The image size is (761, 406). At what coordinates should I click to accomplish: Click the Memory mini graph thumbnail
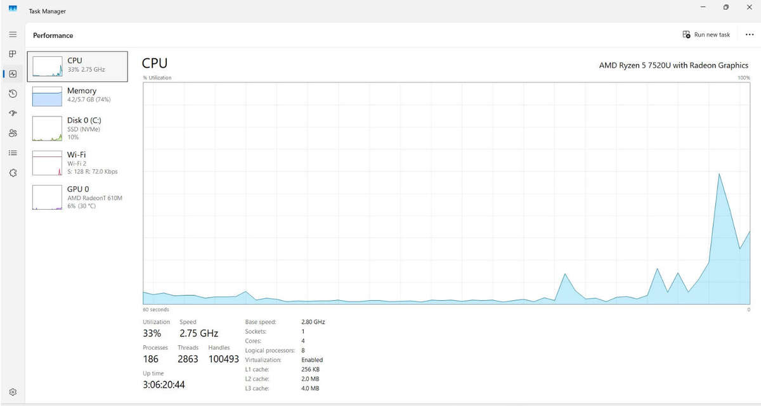pos(47,96)
